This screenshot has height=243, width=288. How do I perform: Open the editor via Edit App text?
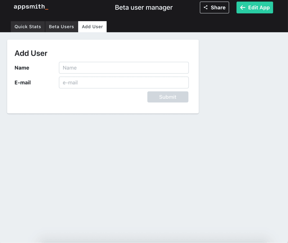coord(259,8)
